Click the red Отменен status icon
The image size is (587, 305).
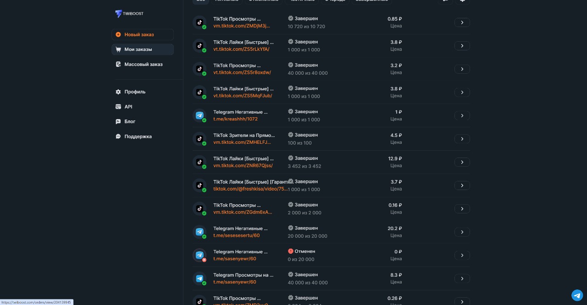tap(290, 251)
